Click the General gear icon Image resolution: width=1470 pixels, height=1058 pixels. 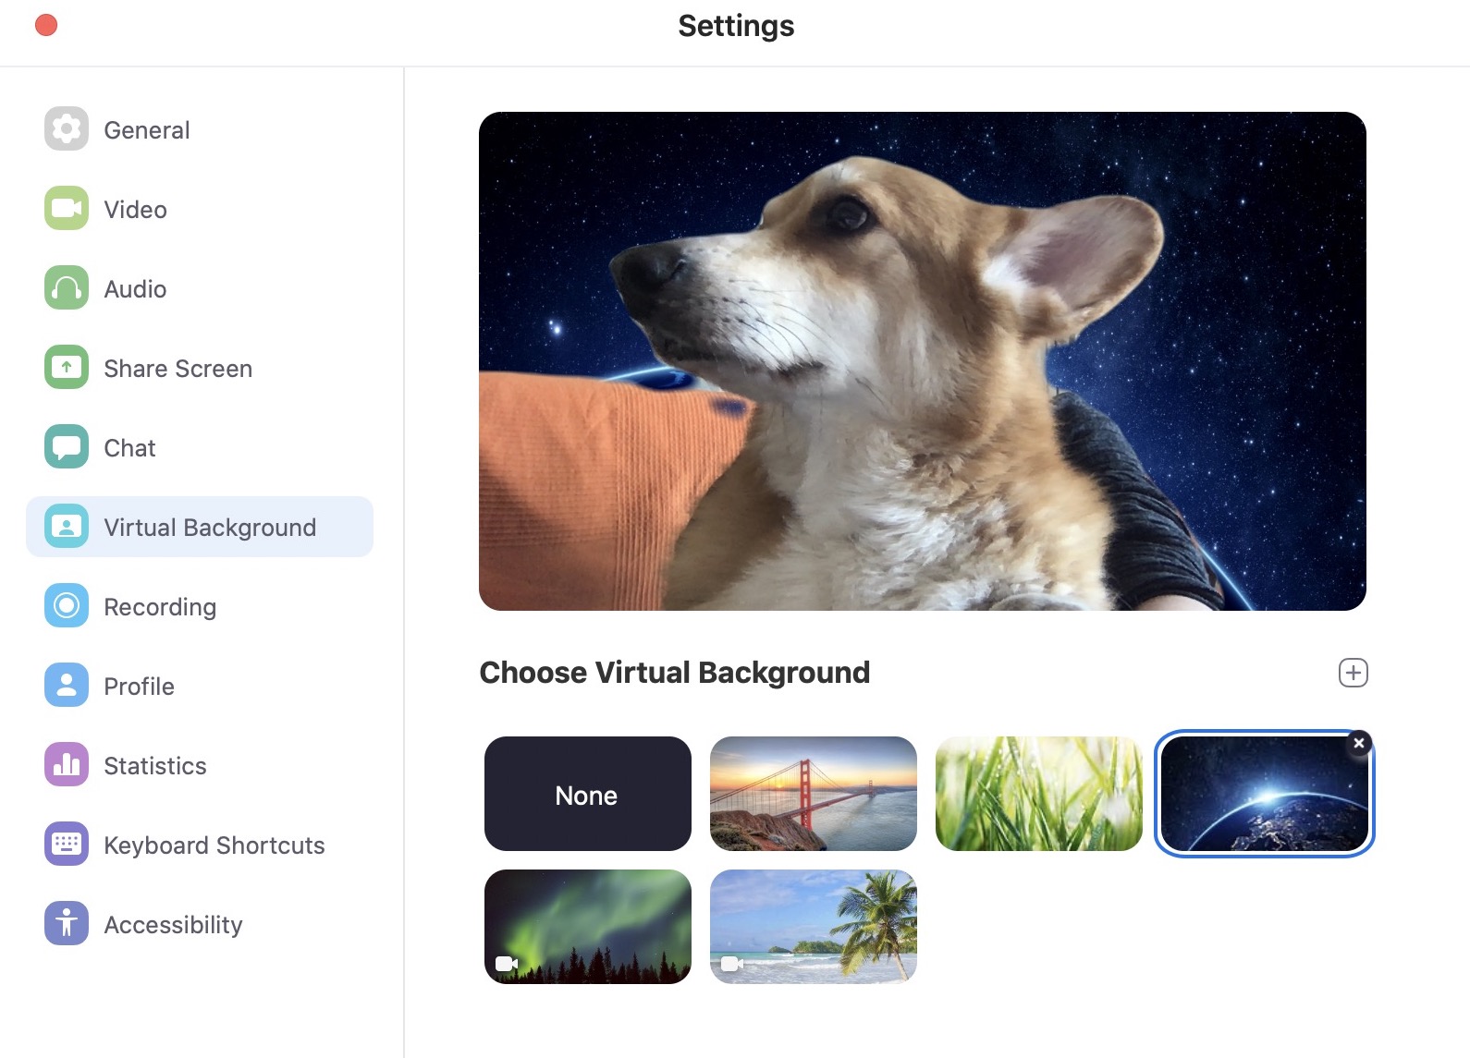click(x=67, y=129)
